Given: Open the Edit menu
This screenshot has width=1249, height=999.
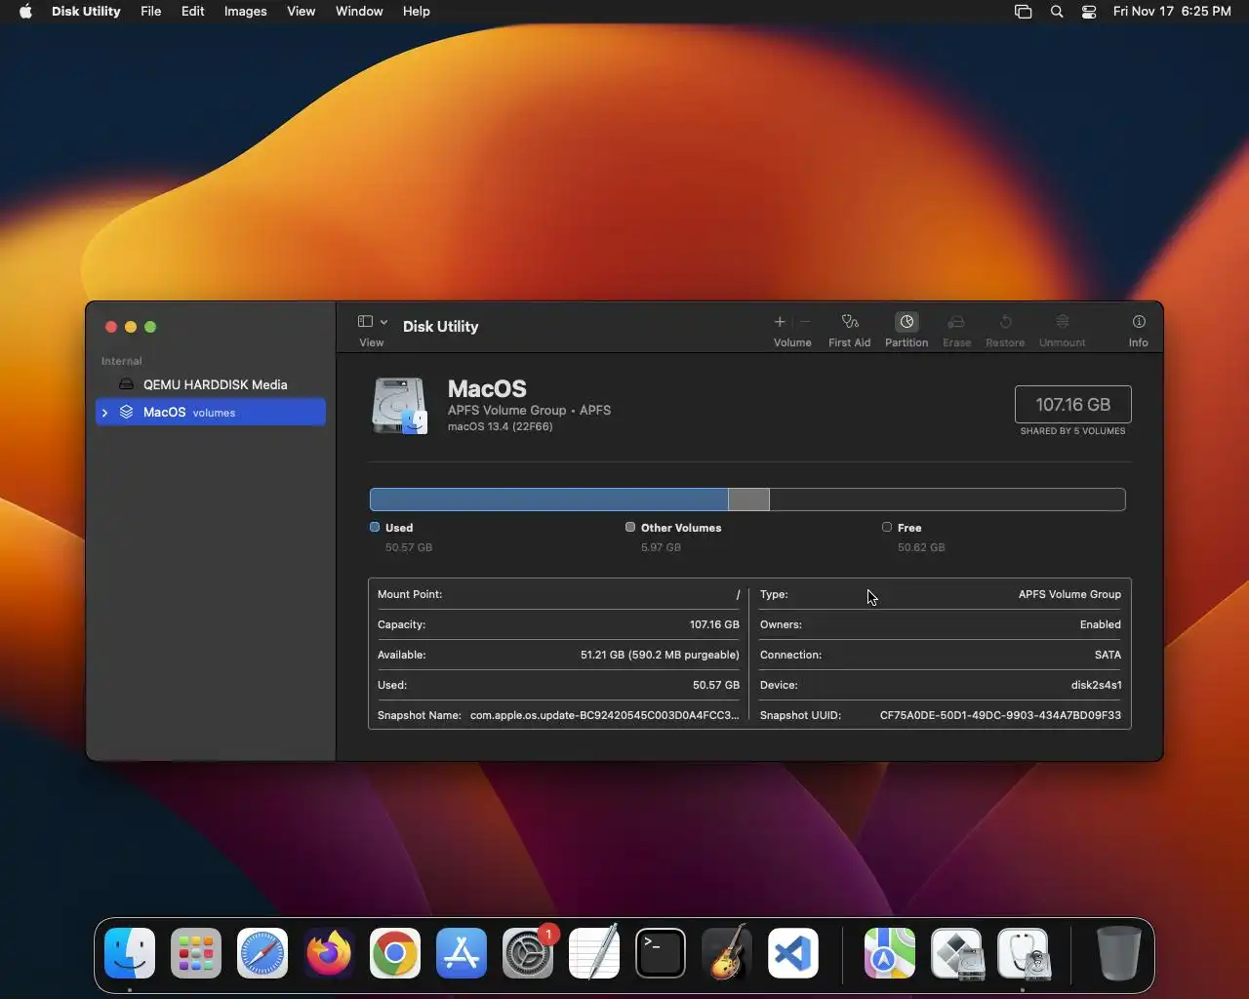Looking at the screenshot, I should click(x=193, y=12).
